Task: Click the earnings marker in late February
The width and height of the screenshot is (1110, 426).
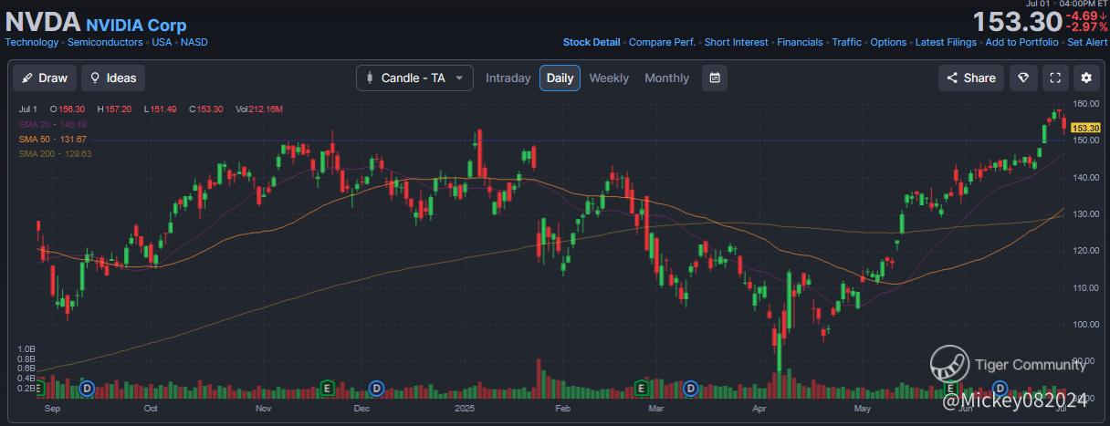Action: pos(641,388)
